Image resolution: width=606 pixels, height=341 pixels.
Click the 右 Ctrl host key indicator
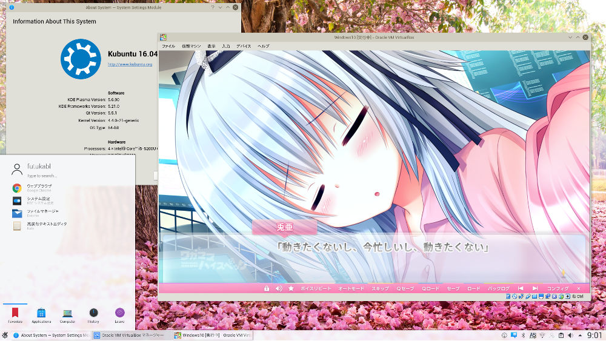click(578, 296)
